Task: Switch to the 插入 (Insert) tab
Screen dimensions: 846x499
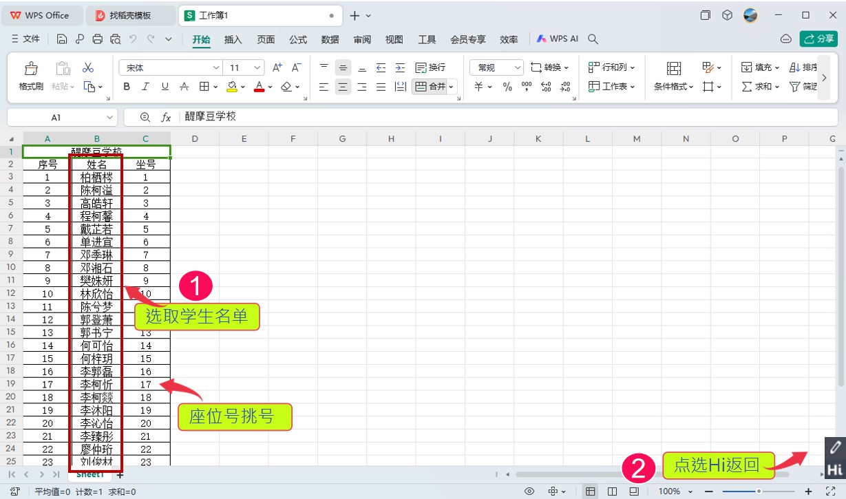Action: [x=233, y=40]
